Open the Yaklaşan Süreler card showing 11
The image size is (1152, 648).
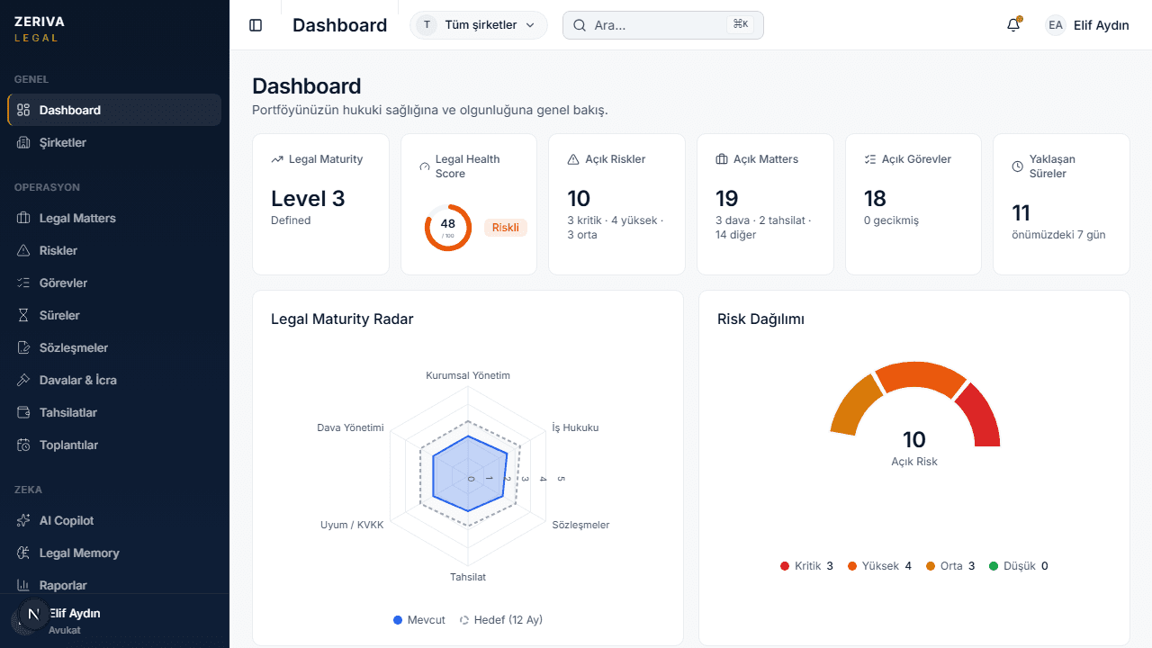(x=1061, y=204)
